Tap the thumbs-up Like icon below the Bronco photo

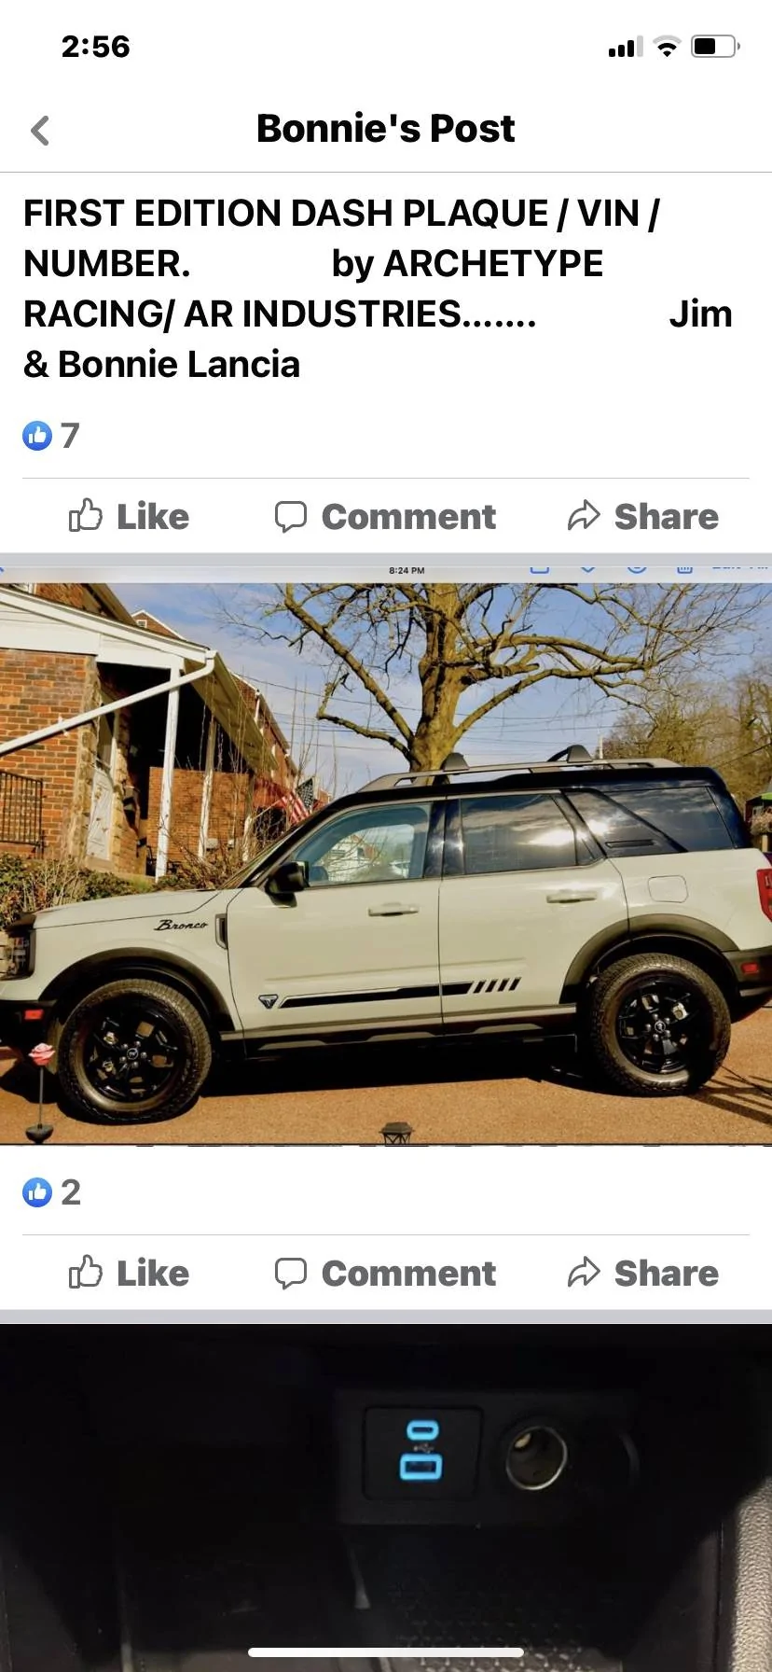pyautogui.click(x=86, y=1272)
